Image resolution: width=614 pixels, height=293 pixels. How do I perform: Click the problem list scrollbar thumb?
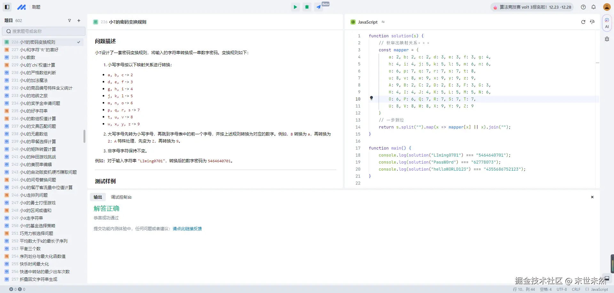(84, 136)
